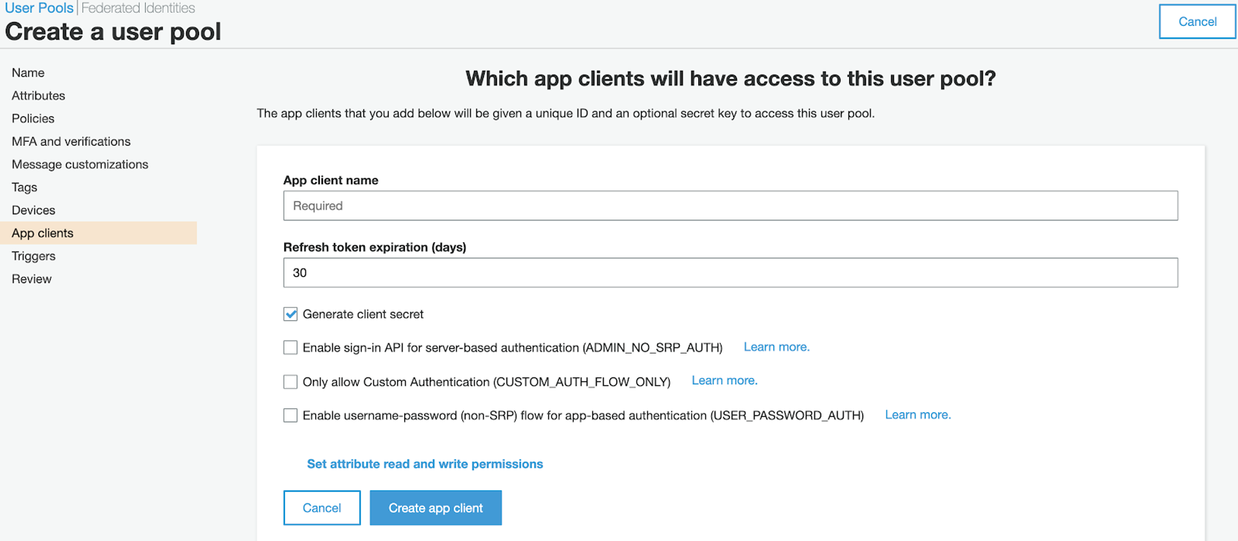
Task: Switch to Federated Identities tab
Action: tap(138, 8)
